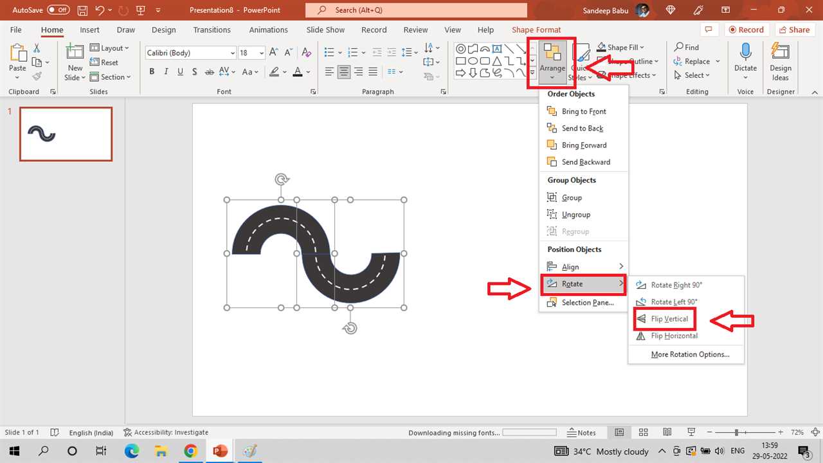This screenshot has height=463, width=823.
Task: Apply center text alignment
Action: pos(344,72)
